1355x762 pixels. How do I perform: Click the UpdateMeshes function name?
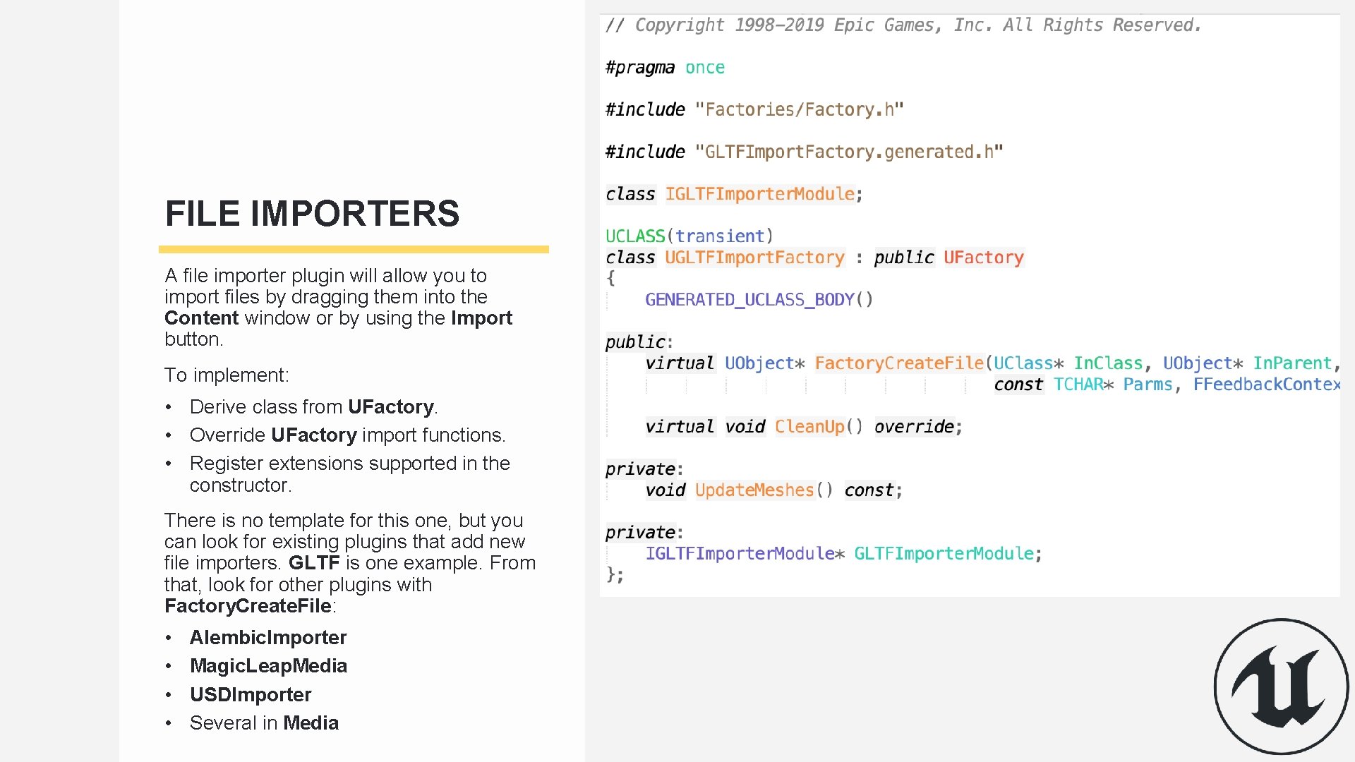(754, 490)
